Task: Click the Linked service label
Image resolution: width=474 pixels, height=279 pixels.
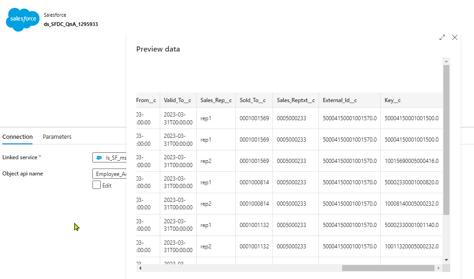Action: 19,157
